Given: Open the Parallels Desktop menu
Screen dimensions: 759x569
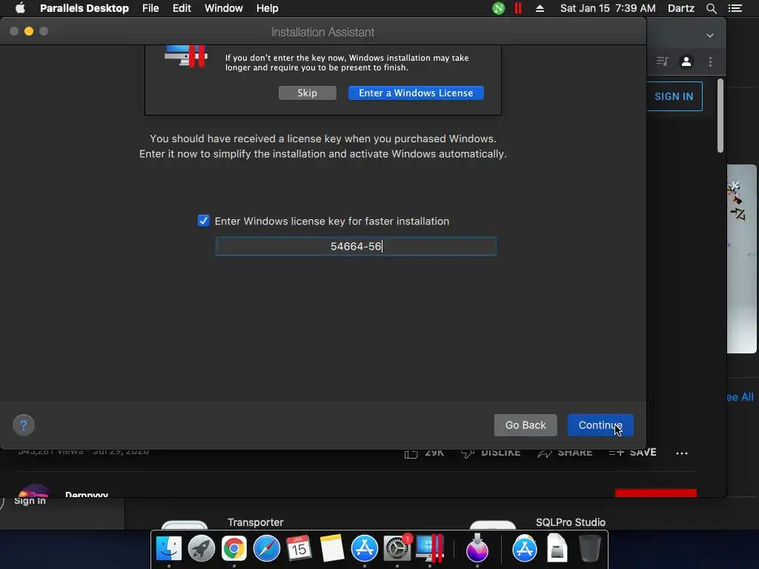Looking at the screenshot, I should tap(84, 8).
